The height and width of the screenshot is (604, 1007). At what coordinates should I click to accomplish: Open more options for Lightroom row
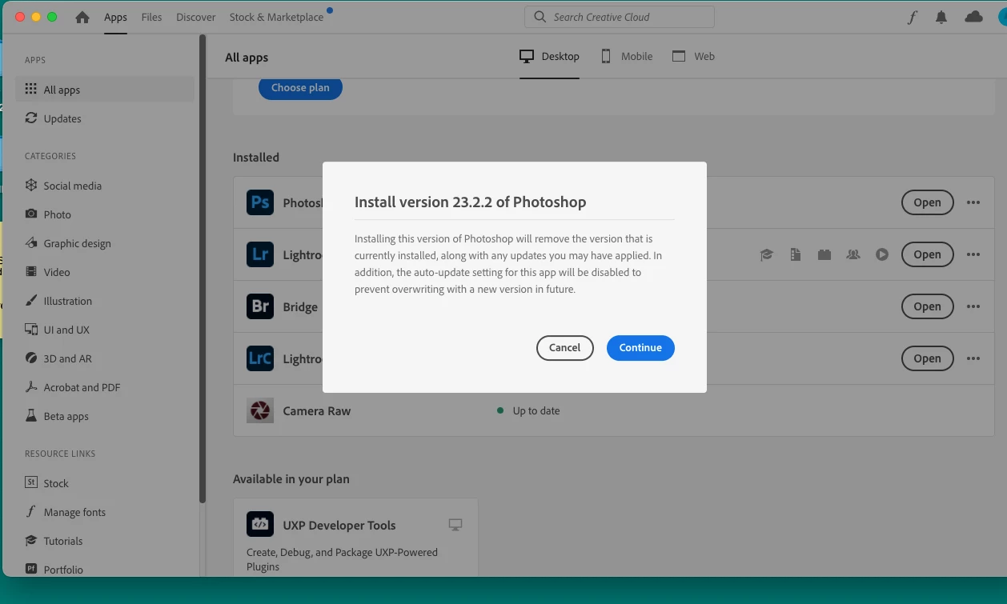(x=973, y=254)
